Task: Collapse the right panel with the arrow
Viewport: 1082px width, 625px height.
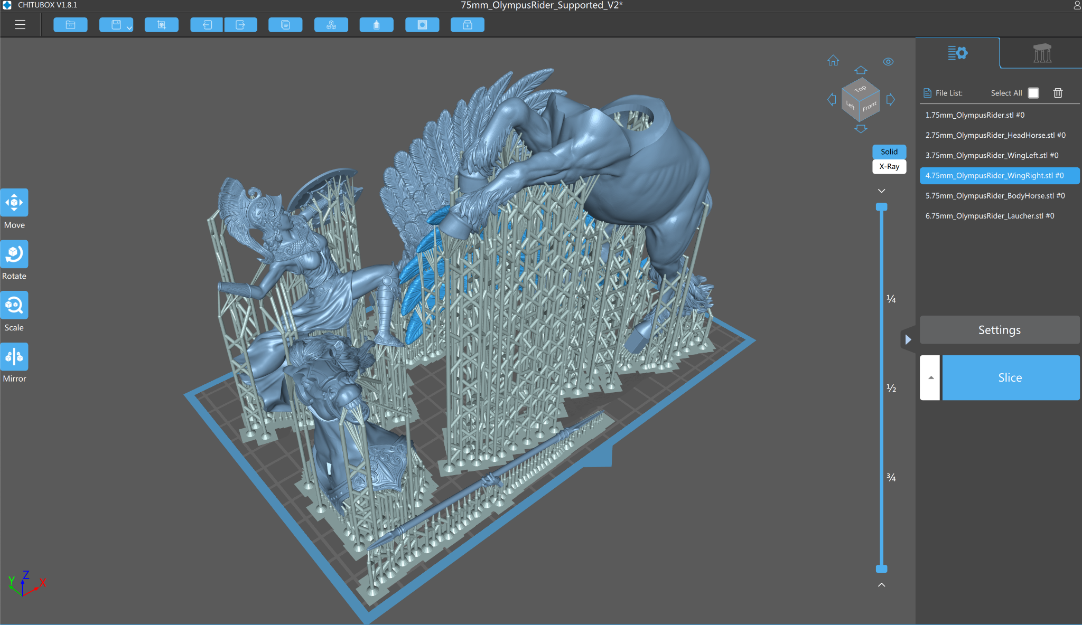Action: click(908, 339)
